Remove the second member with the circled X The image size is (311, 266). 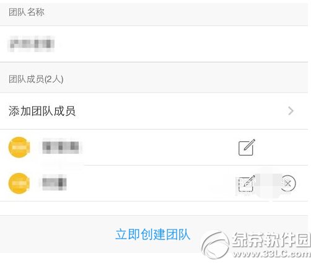point(288,183)
